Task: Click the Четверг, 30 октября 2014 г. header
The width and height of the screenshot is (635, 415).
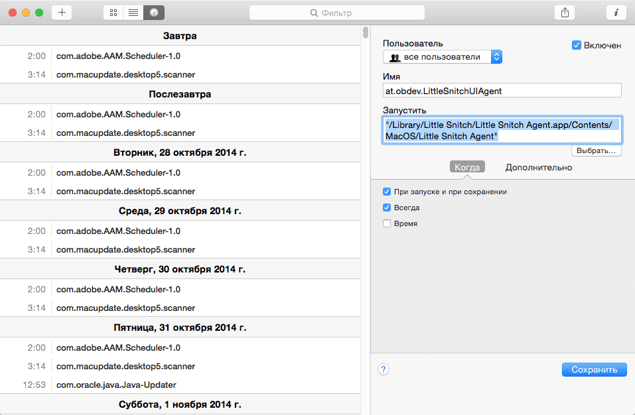Action: (180, 268)
